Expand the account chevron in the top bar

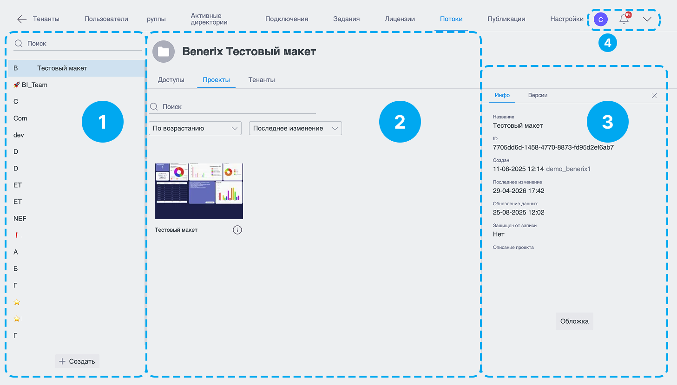point(647,19)
